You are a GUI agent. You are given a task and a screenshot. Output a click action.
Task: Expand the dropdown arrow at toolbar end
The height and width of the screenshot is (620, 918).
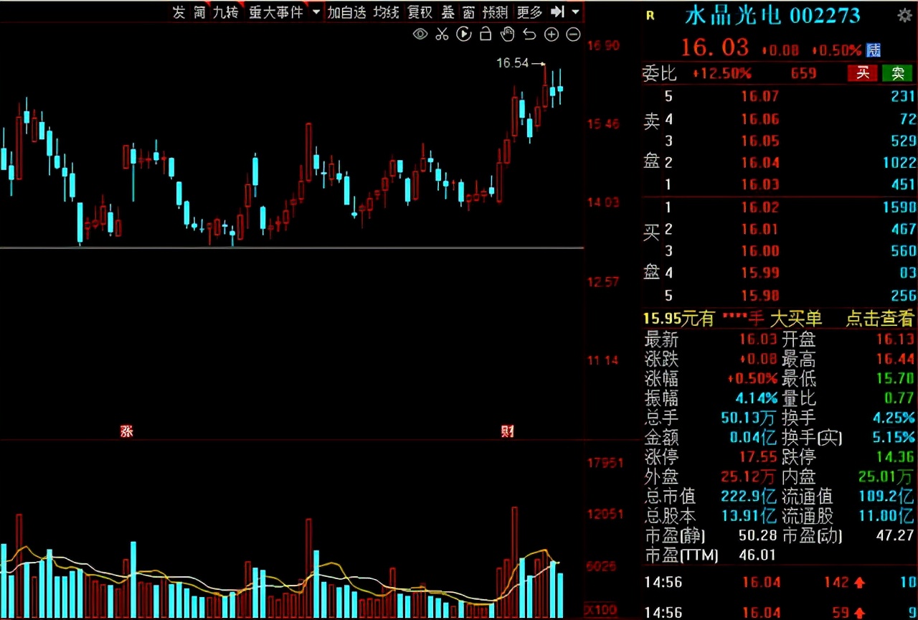(575, 12)
